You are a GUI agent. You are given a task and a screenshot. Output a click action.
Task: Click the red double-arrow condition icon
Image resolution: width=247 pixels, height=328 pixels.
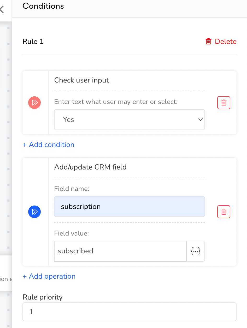(34, 103)
